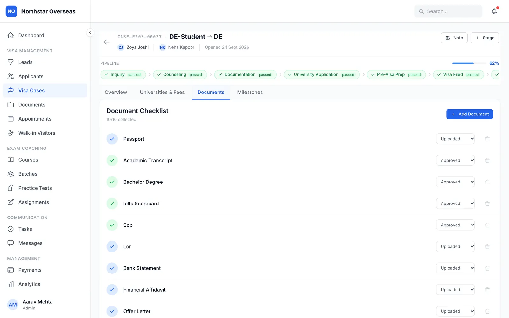Screen dimensions: 509x318
Task: Click the Add Document button
Action: (x=470, y=114)
